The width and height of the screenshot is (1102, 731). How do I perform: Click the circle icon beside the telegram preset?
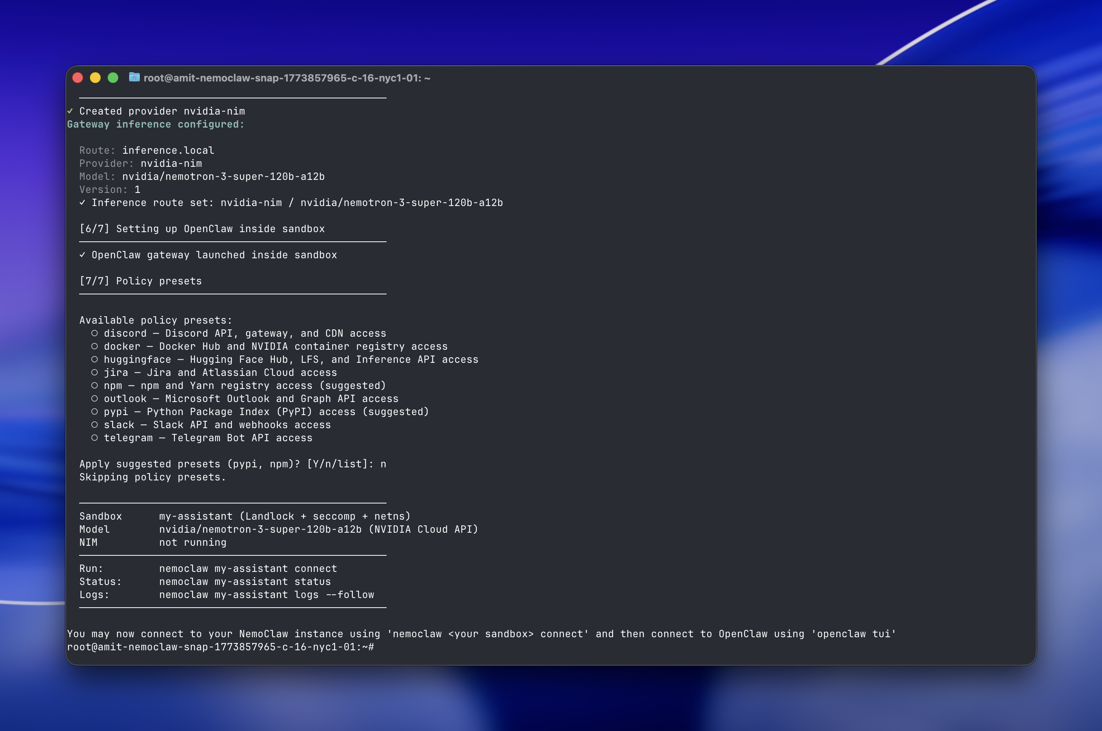click(95, 438)
